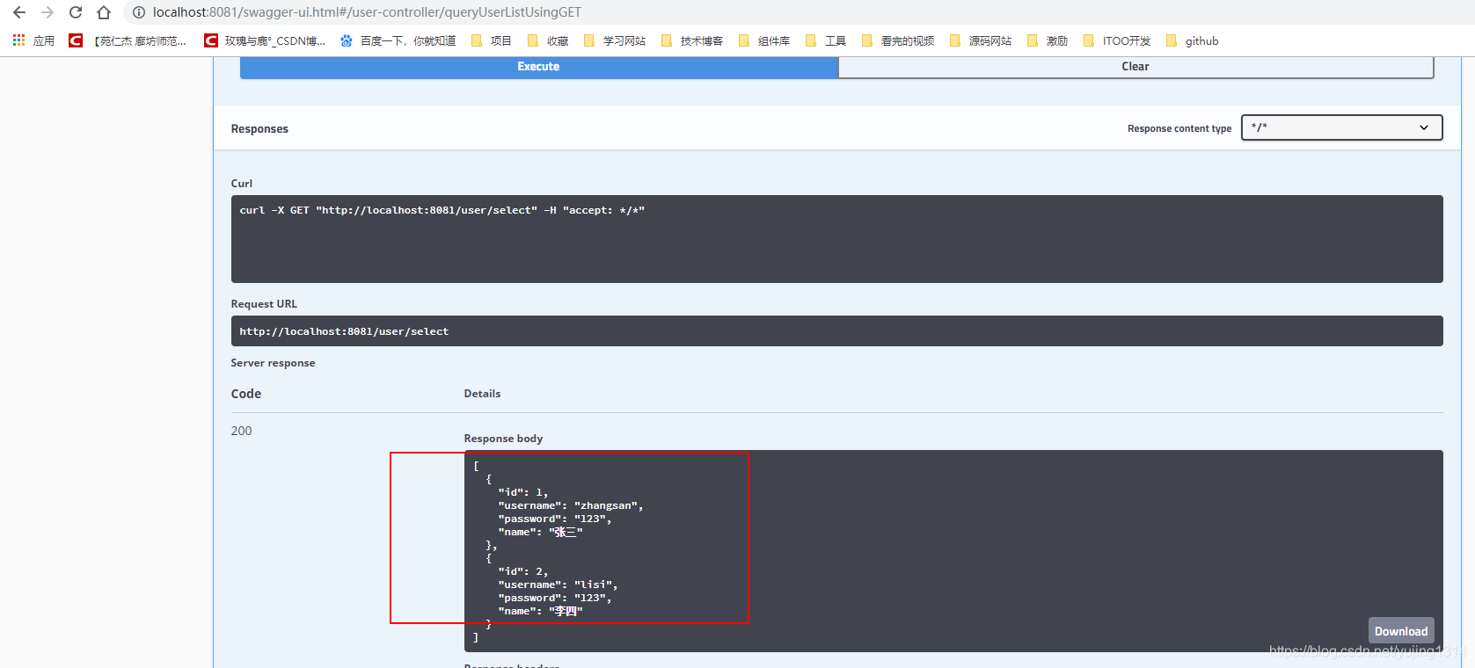Select the "id": 2 line

(x=522, y=571)
